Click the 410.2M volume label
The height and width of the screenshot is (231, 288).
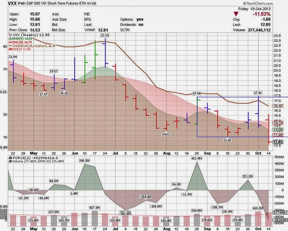click(258, 208)
